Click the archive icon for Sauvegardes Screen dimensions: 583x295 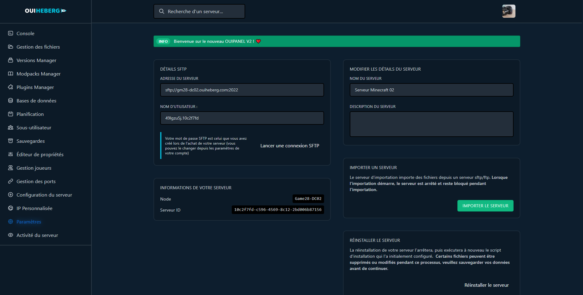click(10, 141)
